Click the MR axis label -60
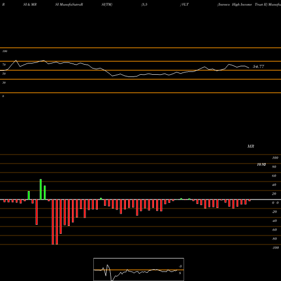The height and width of the screenshot is (281, 281). 274,230
